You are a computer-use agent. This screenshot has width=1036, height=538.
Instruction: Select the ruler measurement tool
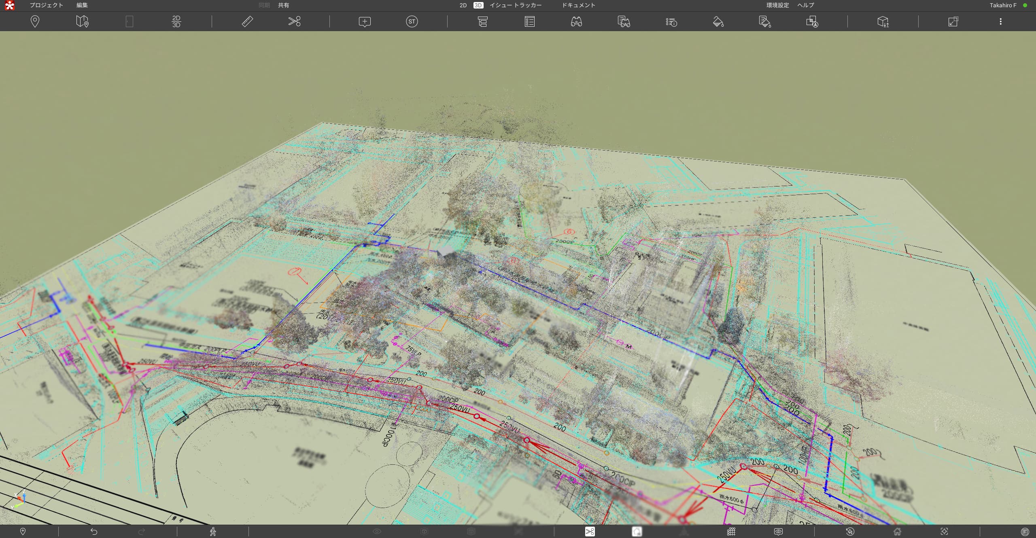[x=247, y=21]
